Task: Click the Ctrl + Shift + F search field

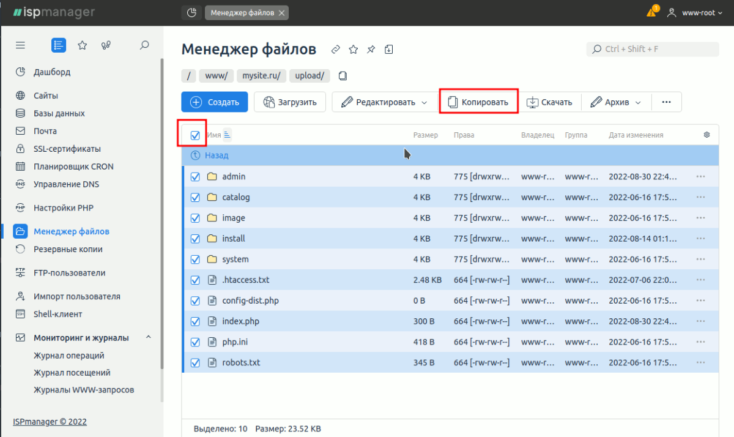Action: 653,49
